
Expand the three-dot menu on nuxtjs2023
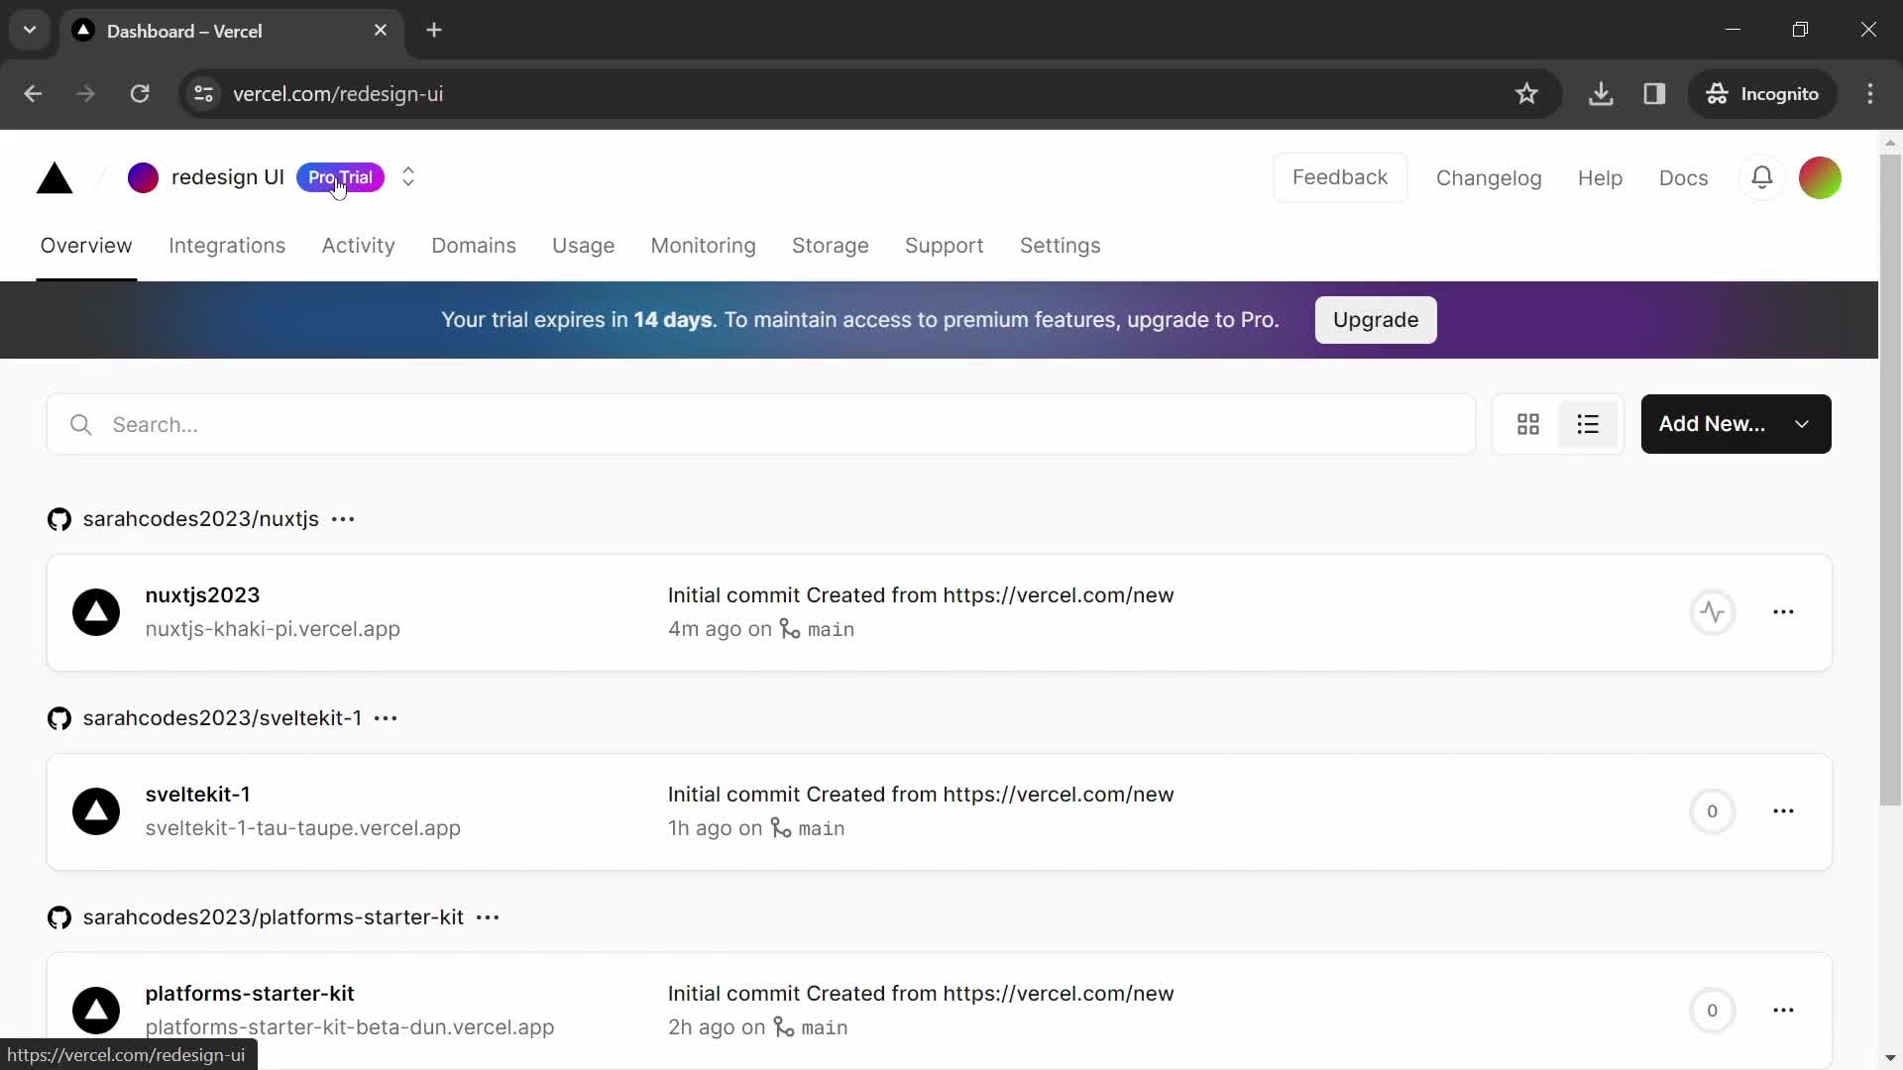tap(1785, 611)
